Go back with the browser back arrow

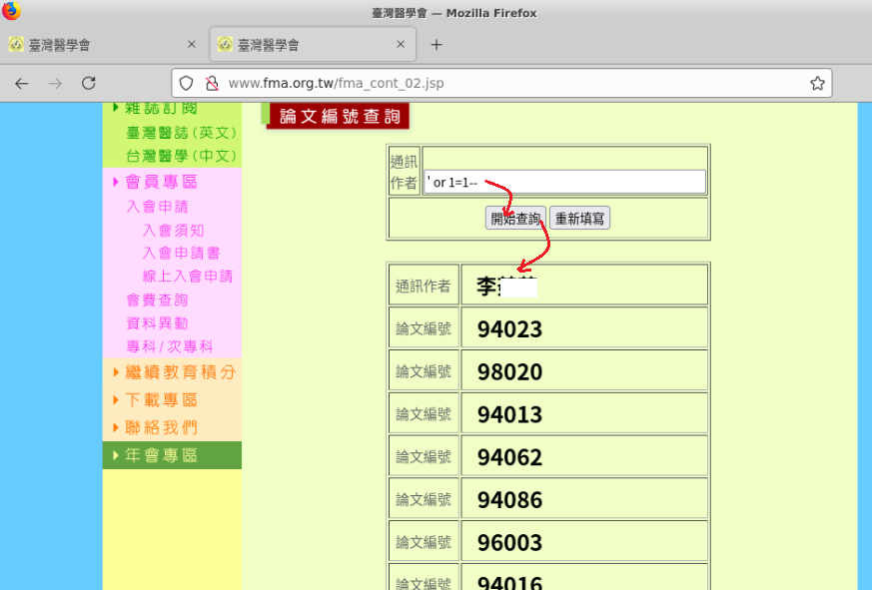[x=22, y=84]
